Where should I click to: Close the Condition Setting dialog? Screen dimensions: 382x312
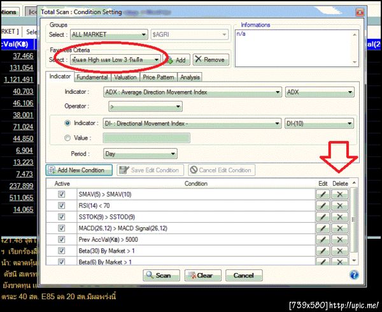(x=360, y=12)
